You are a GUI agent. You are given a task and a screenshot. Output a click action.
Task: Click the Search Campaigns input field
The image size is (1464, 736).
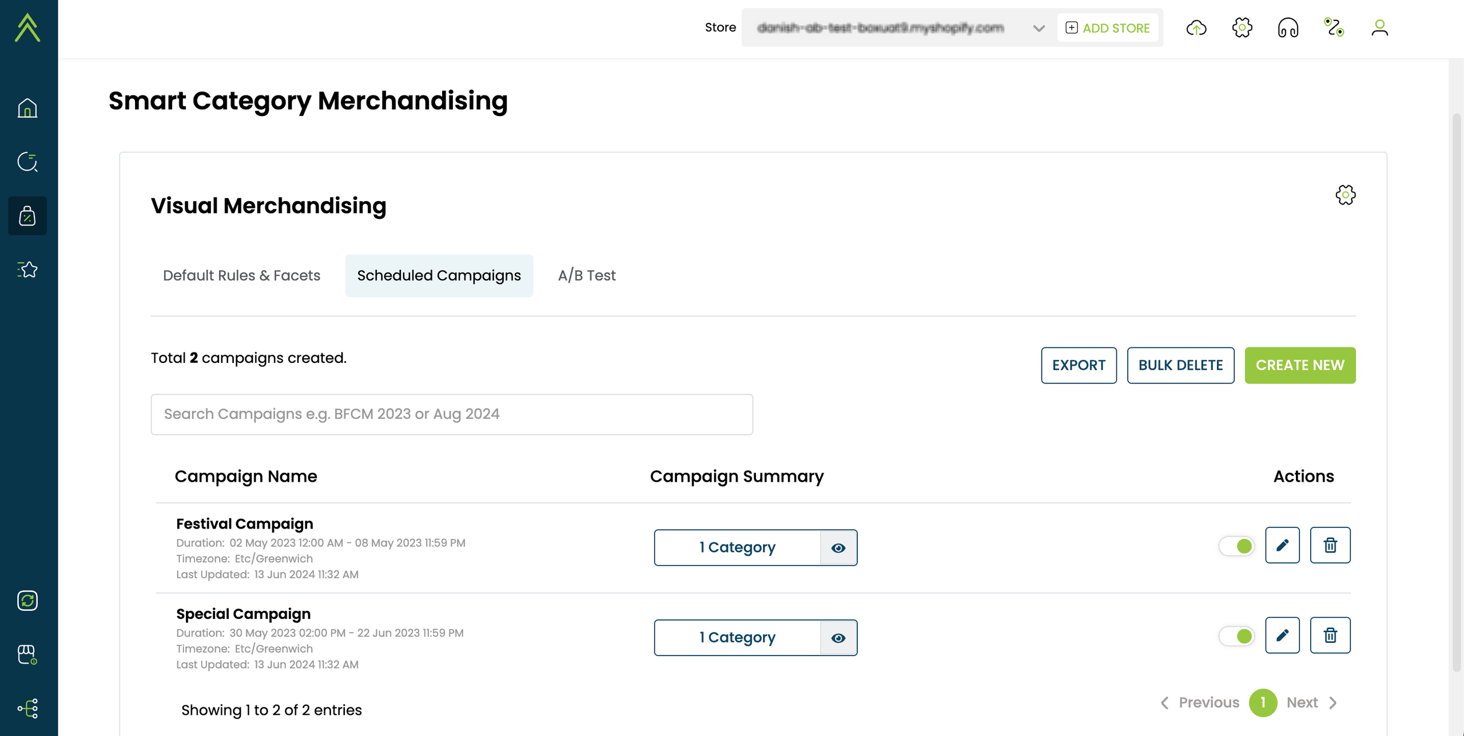click(x=451, y=414)
